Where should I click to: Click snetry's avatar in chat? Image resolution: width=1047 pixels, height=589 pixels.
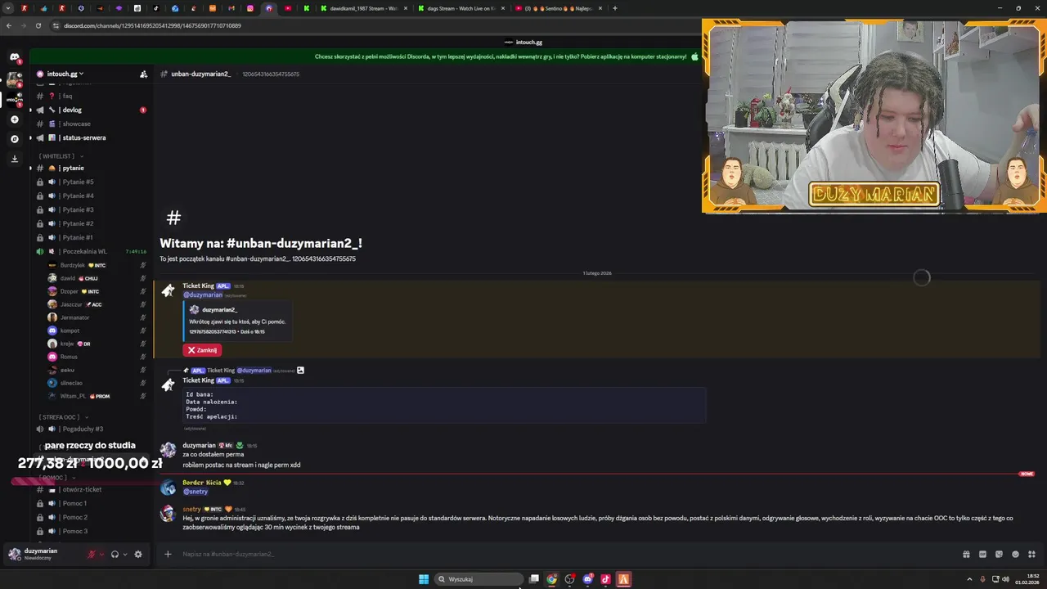click(168, 514)
